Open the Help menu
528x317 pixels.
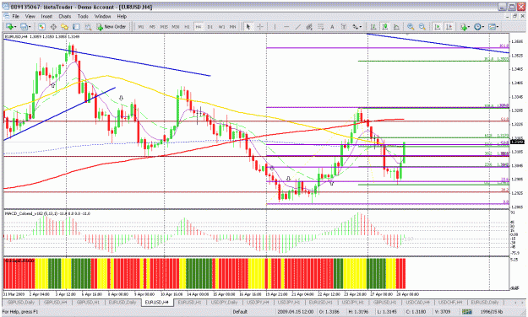122,16
